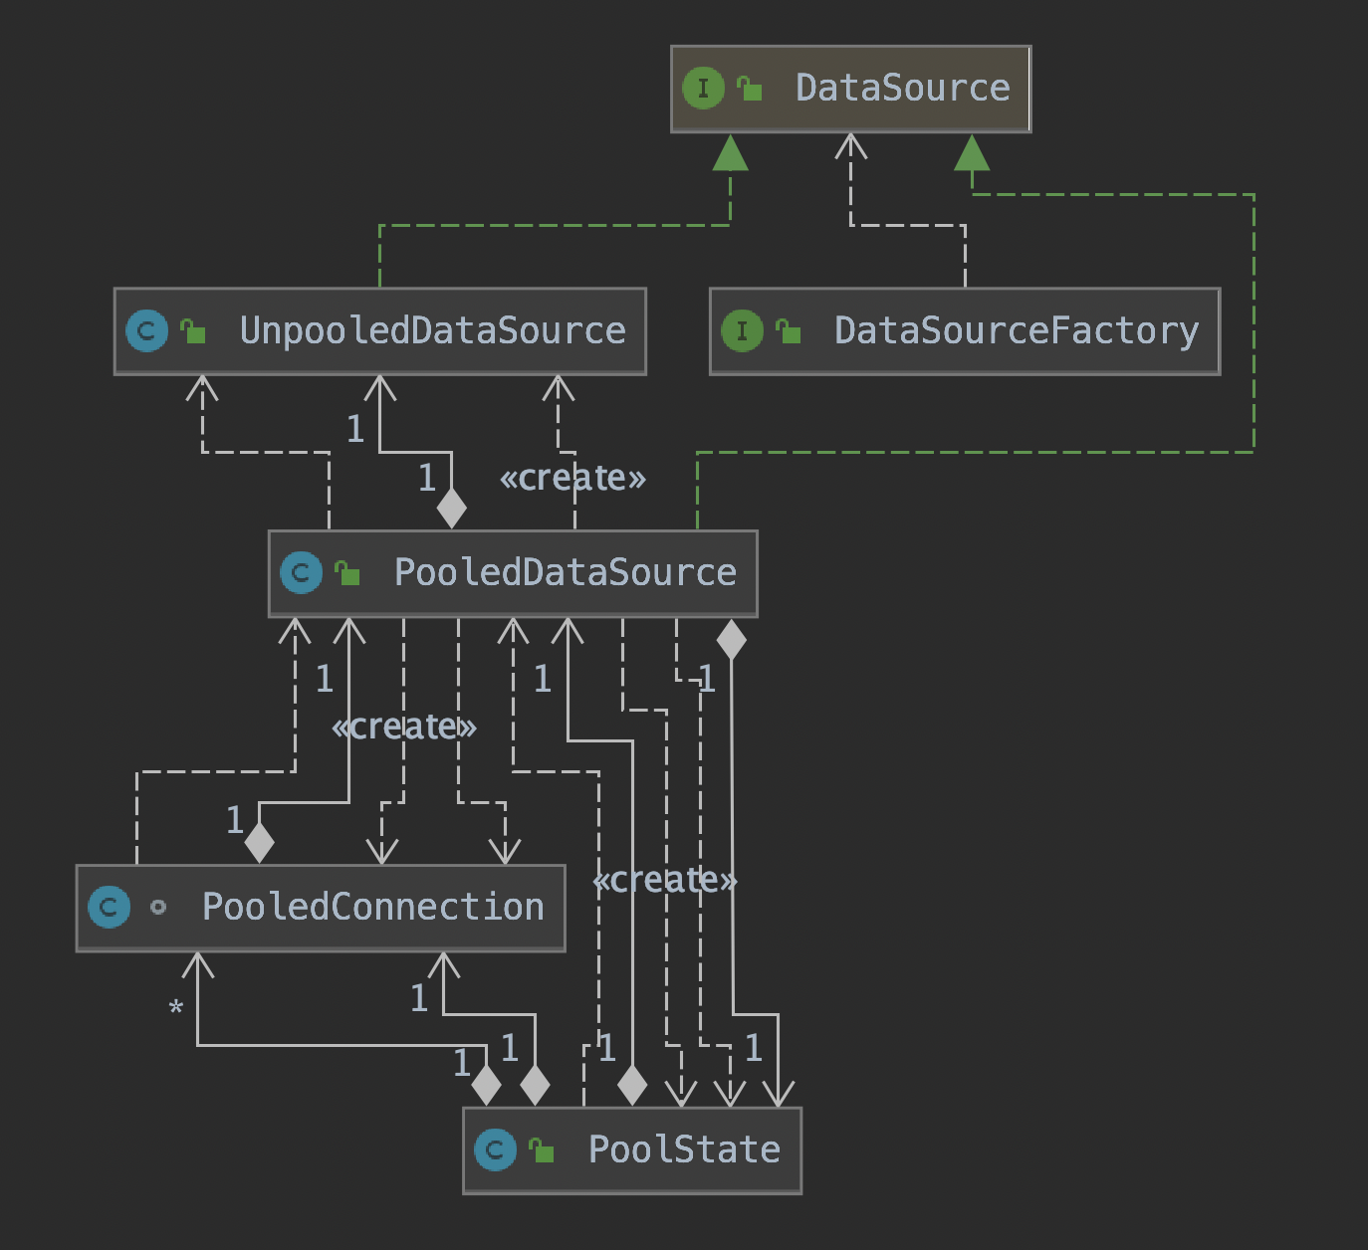Viewport: 1368px width, 1250px height.
Task: Select the DataSource node label
Action: (x=902, y=89)
